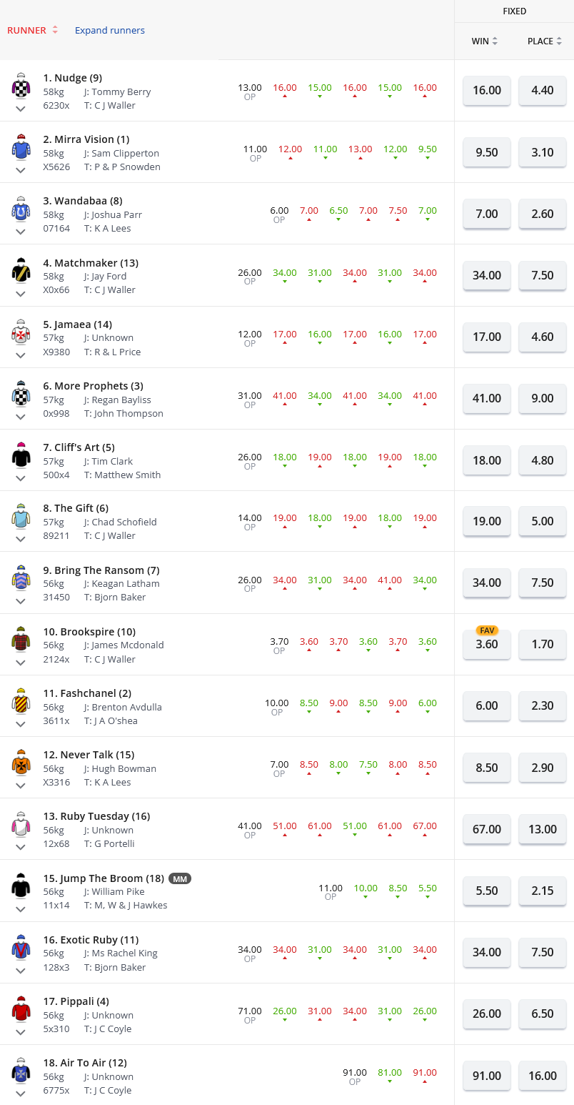Click Nudge's black-and-white checkered jockey silk
Screen dimensions: 574x1105
pyautogui.click(x=20, y=86)
